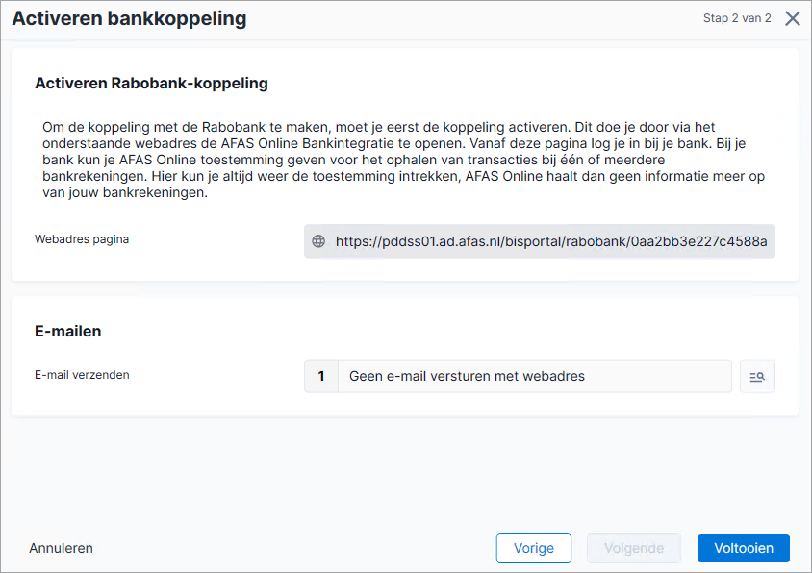Click the 'E-mailen' section heading
The width and height of the screenshot is (812, 573).
68,332
